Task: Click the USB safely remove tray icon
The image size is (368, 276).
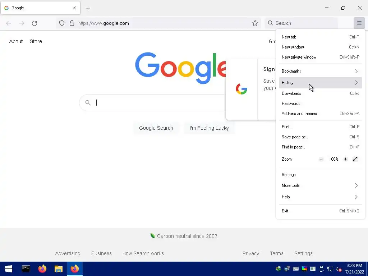Action: [322, 269]
